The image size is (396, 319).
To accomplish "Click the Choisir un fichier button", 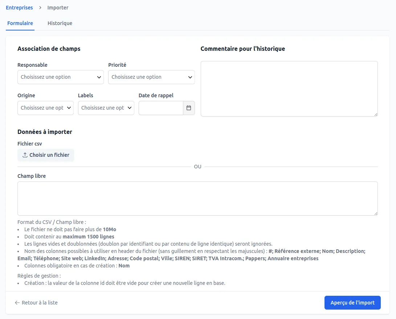I will (x=46, y=155).
